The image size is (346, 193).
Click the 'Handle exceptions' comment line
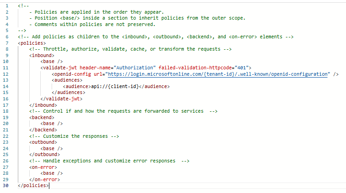click(109, 161)
